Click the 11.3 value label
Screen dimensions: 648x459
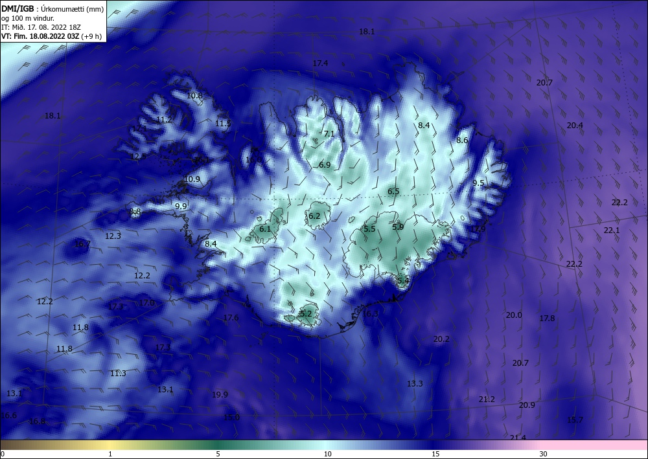[x=118, y=373]
